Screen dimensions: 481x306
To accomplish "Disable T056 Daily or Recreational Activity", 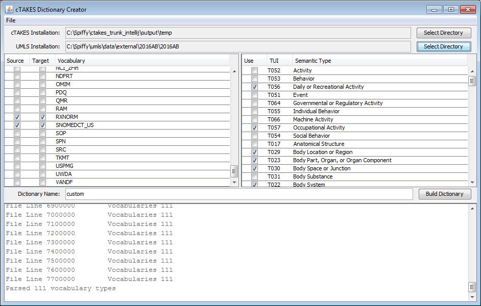I will click(x=255, y=87).
